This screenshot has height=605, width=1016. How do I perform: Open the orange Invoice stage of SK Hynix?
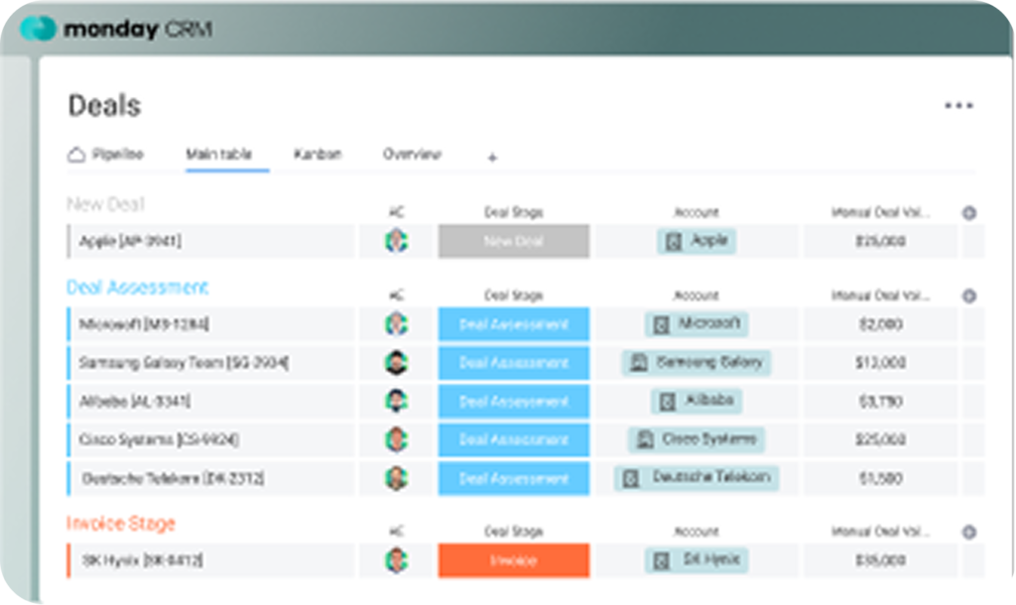[x=514, y=560]
